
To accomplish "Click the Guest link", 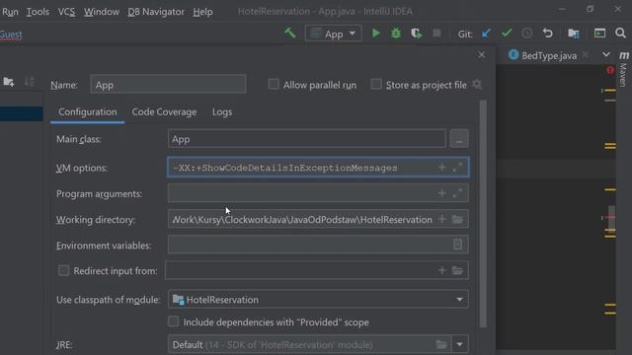I will click(x=11, y=35).
